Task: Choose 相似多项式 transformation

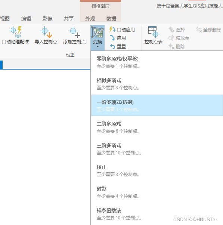Action: [157, 84]
